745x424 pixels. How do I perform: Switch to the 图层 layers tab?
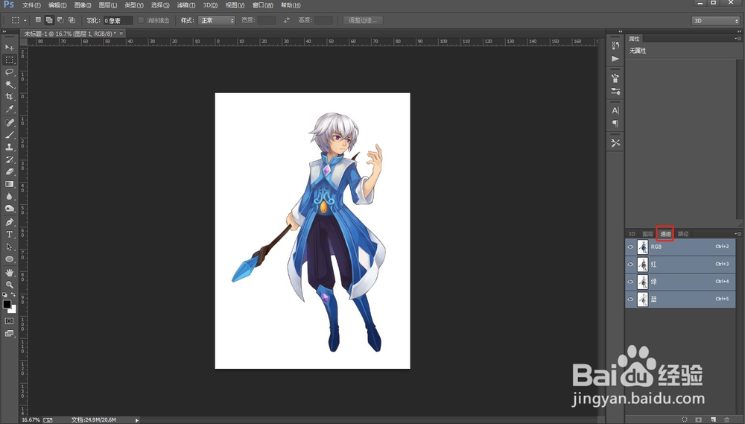pyautogui.click(x=647, y=234)
